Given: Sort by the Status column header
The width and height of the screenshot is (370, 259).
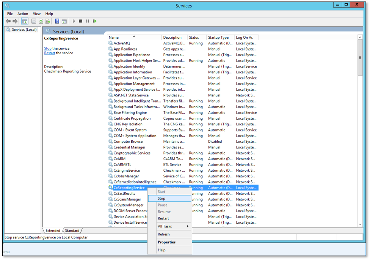Looking at the screenshot, I should point(197,37).
